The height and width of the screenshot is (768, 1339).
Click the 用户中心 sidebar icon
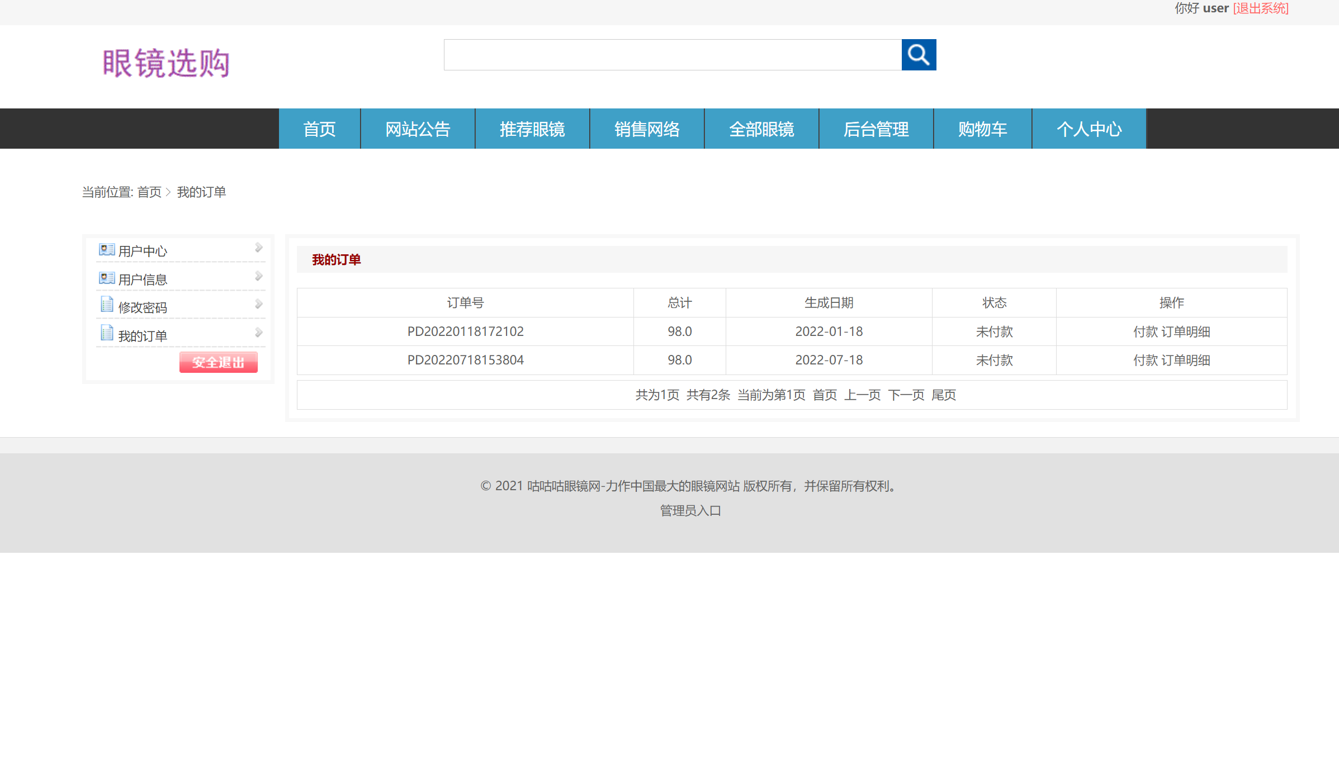107,249
